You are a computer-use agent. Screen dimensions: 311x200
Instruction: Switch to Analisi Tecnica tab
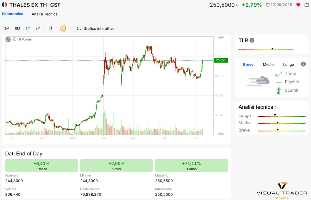pos(45,14)
